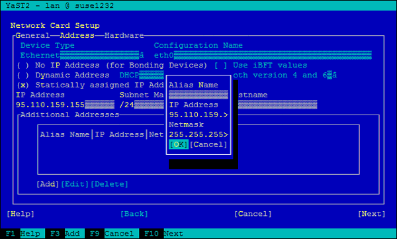
Task: Click the Additional Addresses frame label
Action: 70,115
